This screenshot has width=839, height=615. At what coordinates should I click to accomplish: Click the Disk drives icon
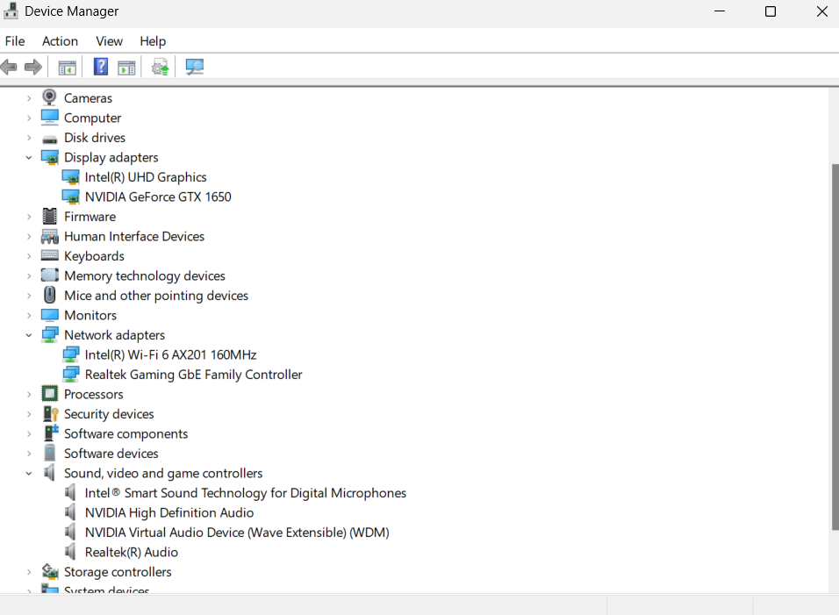[50, 139]
